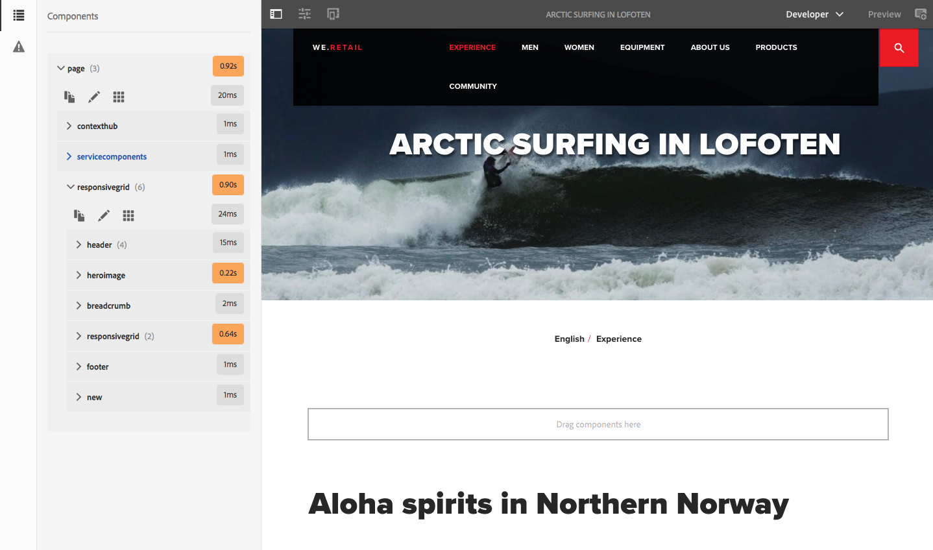Click the Drag components here placeholder
Image resolution: width=933 pixels, height=550 pixels.
598,424
